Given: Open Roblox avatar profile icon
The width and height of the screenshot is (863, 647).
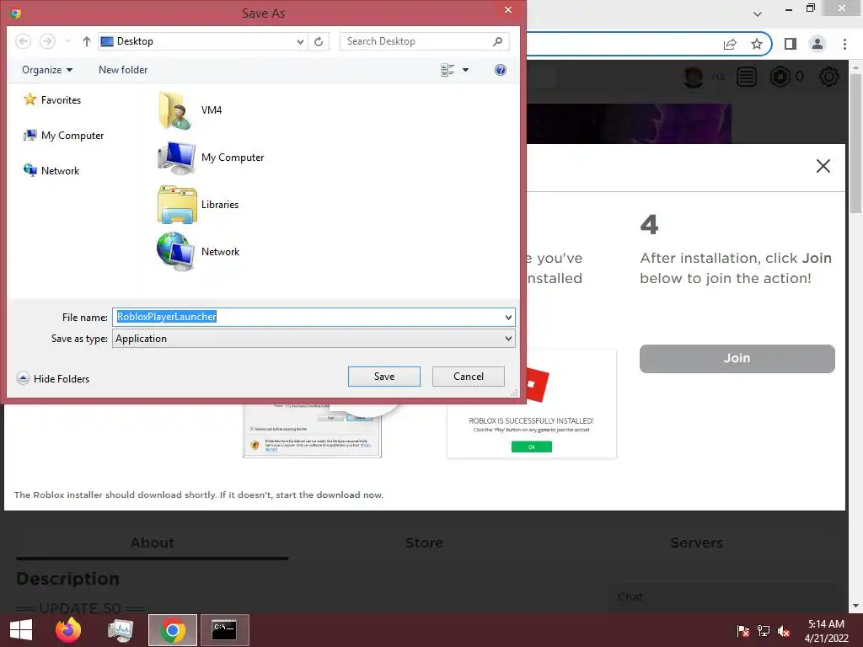Looking at the screenshot, I should click(694, 77).
